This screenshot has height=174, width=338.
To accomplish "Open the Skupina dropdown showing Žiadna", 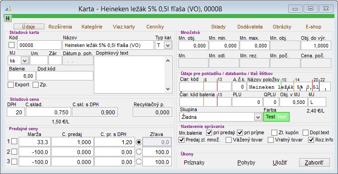I will click(258, 117).
